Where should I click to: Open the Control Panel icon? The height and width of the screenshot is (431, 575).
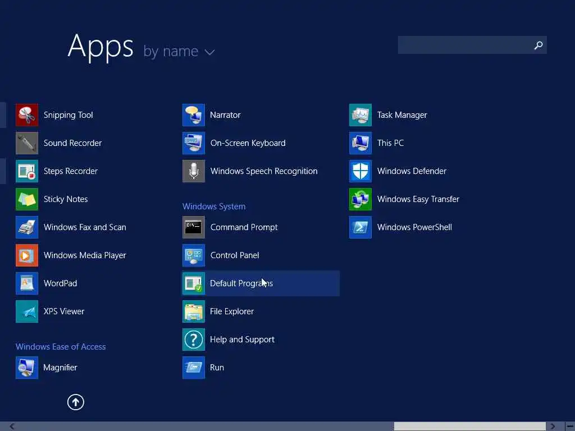click(x=194, y=255)
